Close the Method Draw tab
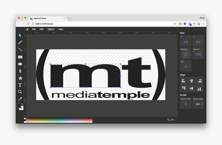 click(64, 18)
